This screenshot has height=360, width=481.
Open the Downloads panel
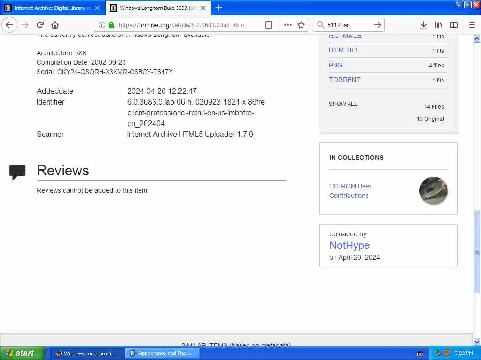pos(423,25)
